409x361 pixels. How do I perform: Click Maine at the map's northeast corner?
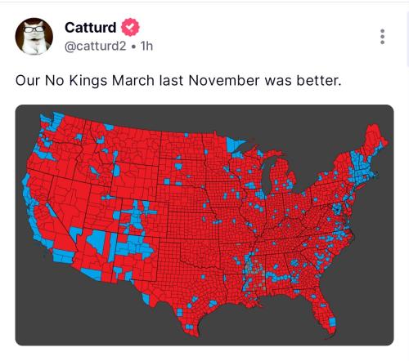[376, 139]
